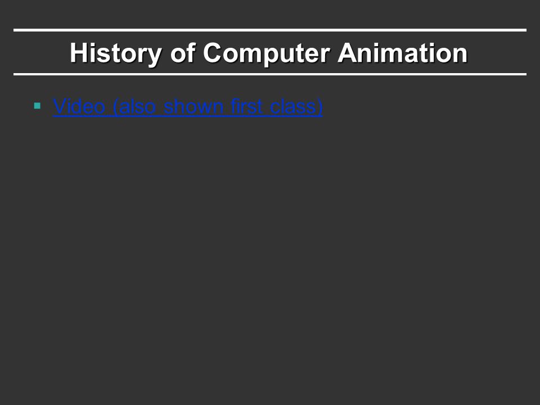The height and width of the screenshot is (405, 540).
Task: Click the white horizontal line above the title
Action: (x=270, y=30)
